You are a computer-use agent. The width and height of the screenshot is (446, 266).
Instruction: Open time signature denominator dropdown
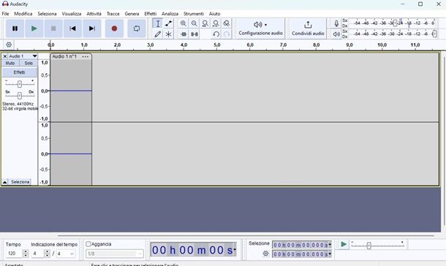coord(66,254)
